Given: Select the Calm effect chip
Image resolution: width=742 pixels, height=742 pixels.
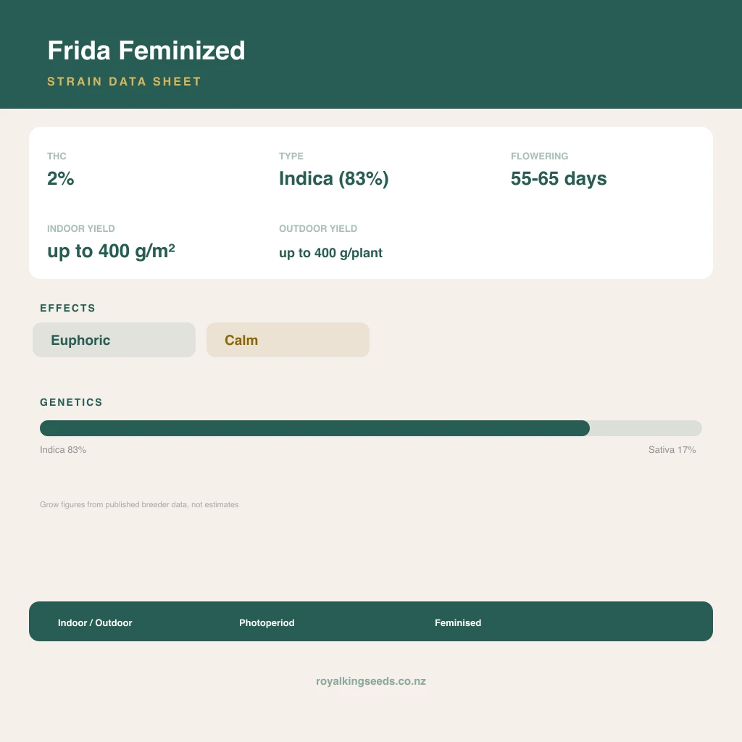Looking at the screenshot, I should [288, 340].
